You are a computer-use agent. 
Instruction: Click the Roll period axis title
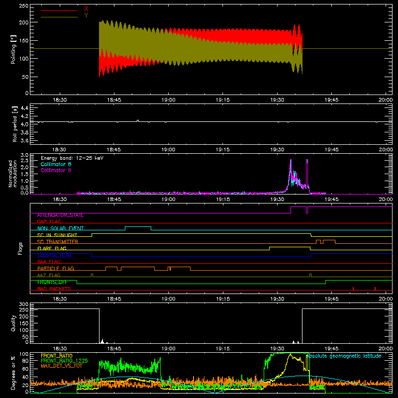click(x=15, y=124)
